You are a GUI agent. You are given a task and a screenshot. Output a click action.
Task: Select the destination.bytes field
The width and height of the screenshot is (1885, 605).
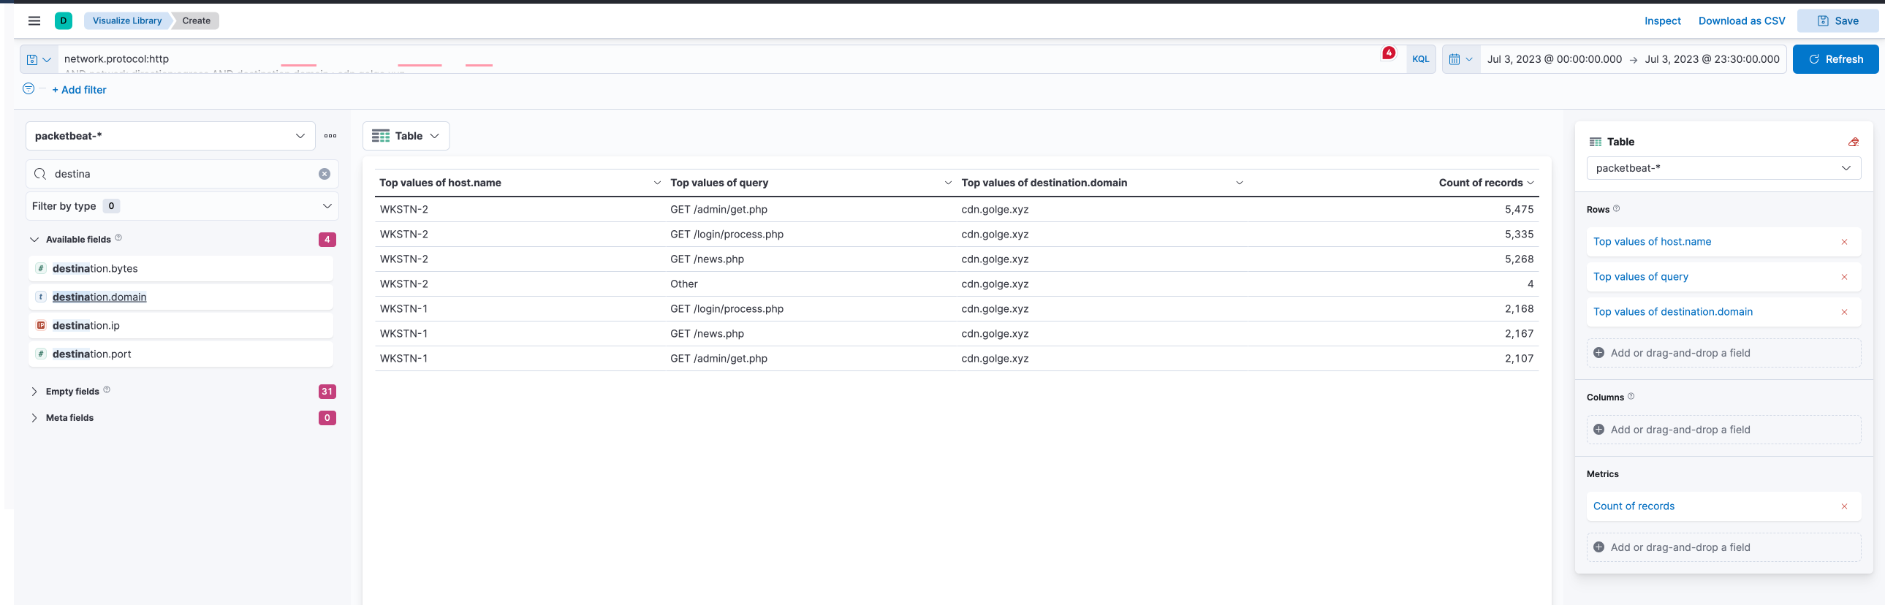click(x=181, y=268)
